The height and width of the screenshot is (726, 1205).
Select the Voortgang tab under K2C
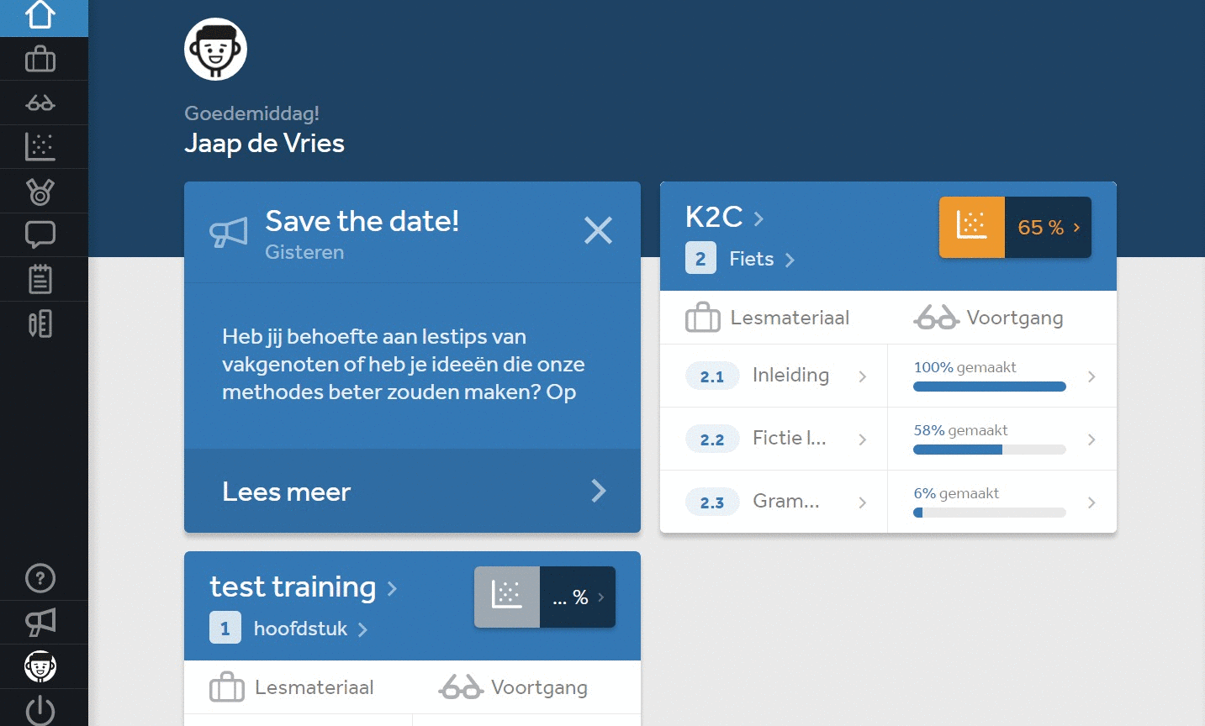click(x=989, y=318)
